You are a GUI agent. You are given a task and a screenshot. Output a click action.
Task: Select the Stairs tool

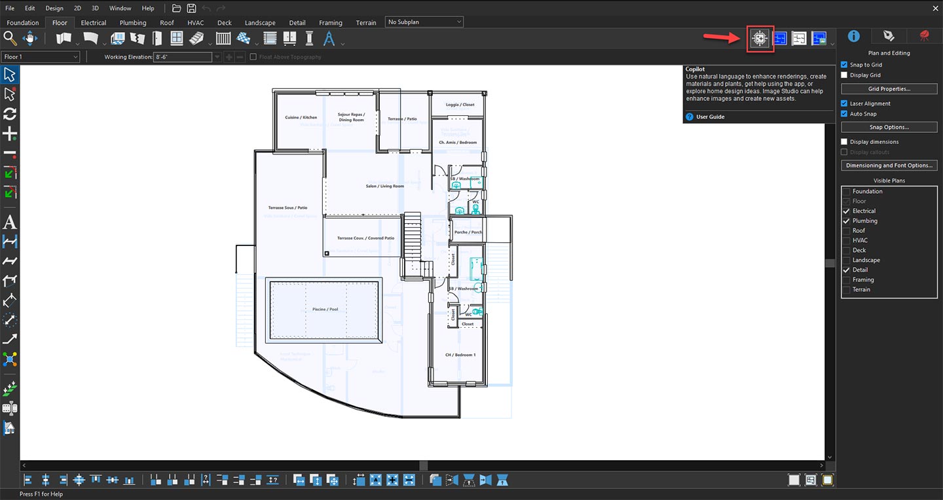196,39
